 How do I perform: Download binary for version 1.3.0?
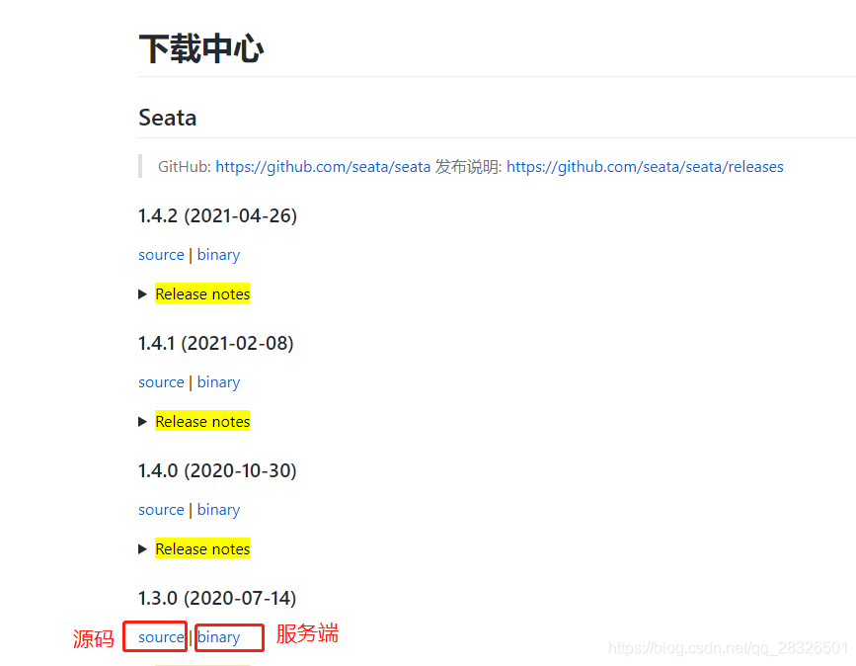[218, 637]
